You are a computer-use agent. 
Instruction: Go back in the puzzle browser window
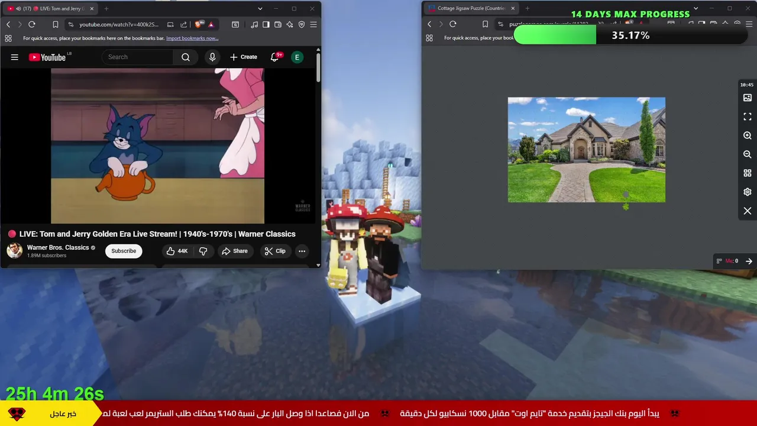tap(429, 24)
